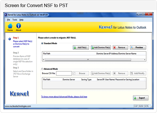Viewport: 157px width, 113px height.
Task: Open the Advanced Mode help link
Action: (64, 97)
